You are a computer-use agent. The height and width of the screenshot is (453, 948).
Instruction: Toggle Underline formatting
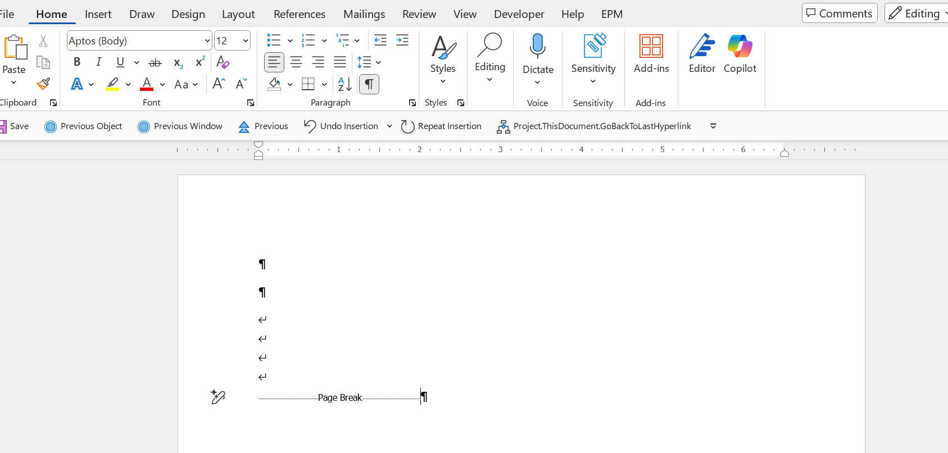(120, 62)
